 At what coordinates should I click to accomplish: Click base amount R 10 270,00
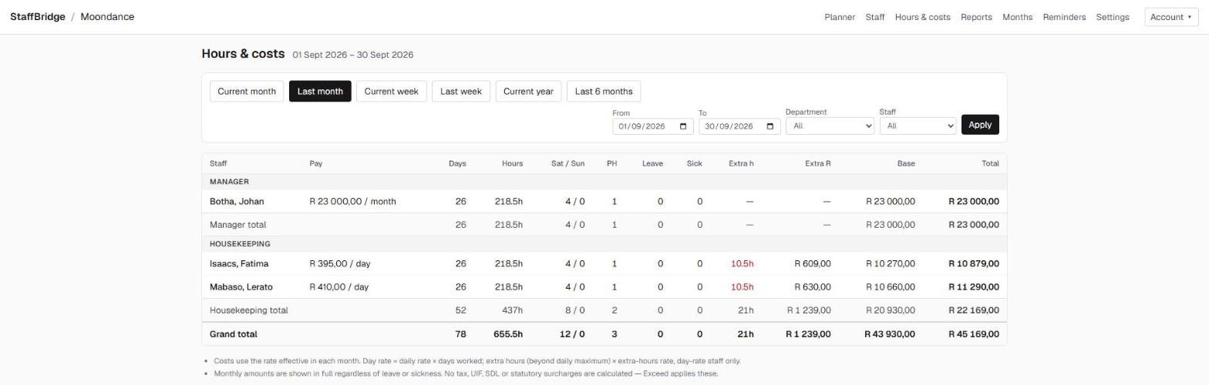[891, 264]
